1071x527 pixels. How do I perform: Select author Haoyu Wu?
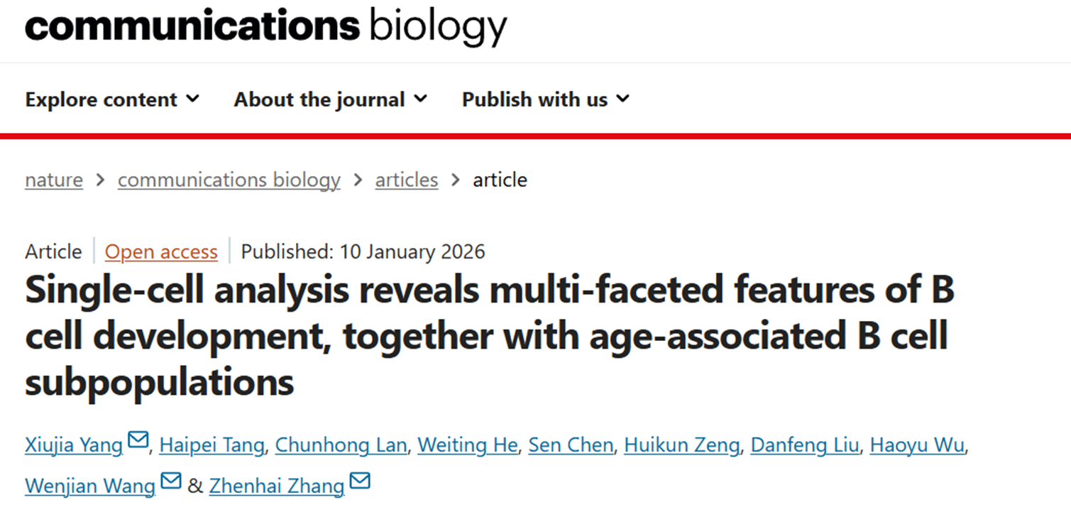pyautogui.click(x=917, y=445)
